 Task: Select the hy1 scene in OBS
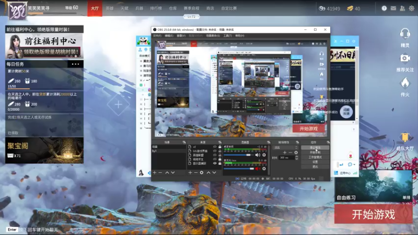169,151
